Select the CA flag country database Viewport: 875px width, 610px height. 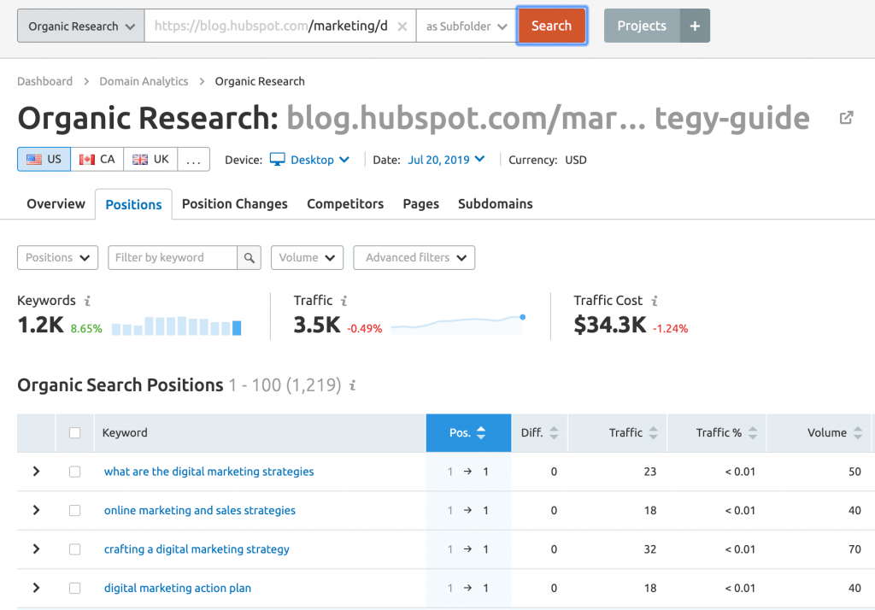pos(97,158)
